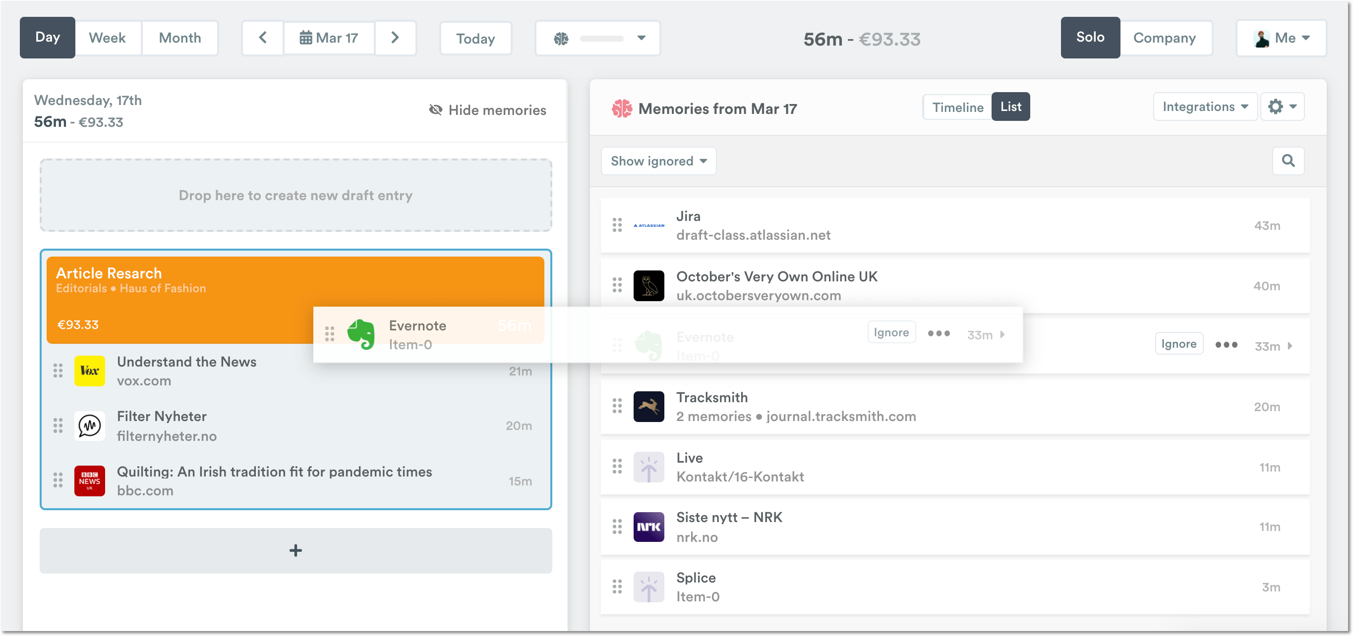Click the Vox logo icon
This screenshot has height=636, width=1353.
(89, 371)
